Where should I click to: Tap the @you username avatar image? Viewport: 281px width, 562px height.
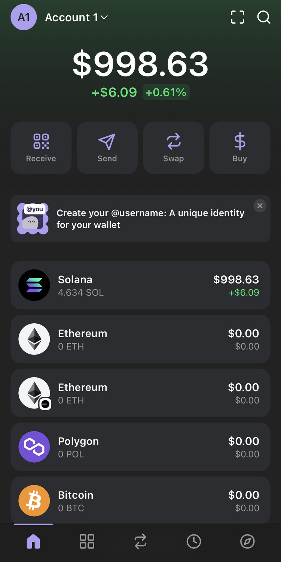(x=33, y=219)
